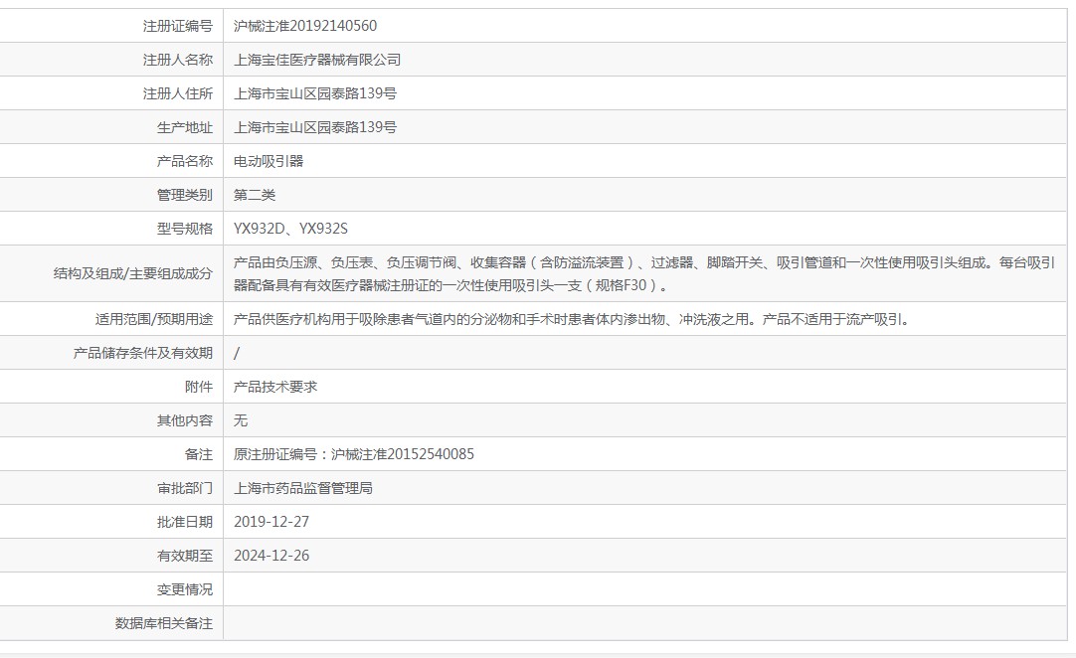Image resolution: width=1076 pixels, height=658 pixels.
Task: Select the model spec YX932D、YX932S
Action: pos(290,229)
